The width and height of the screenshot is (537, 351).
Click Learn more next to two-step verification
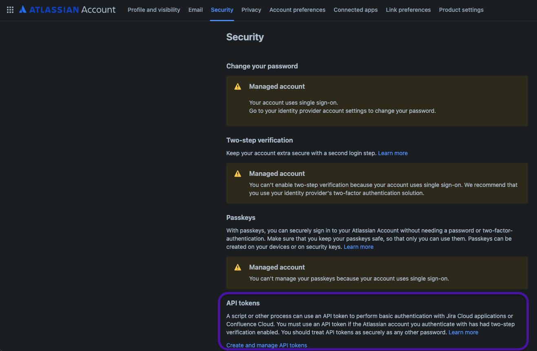coord(393,153)
